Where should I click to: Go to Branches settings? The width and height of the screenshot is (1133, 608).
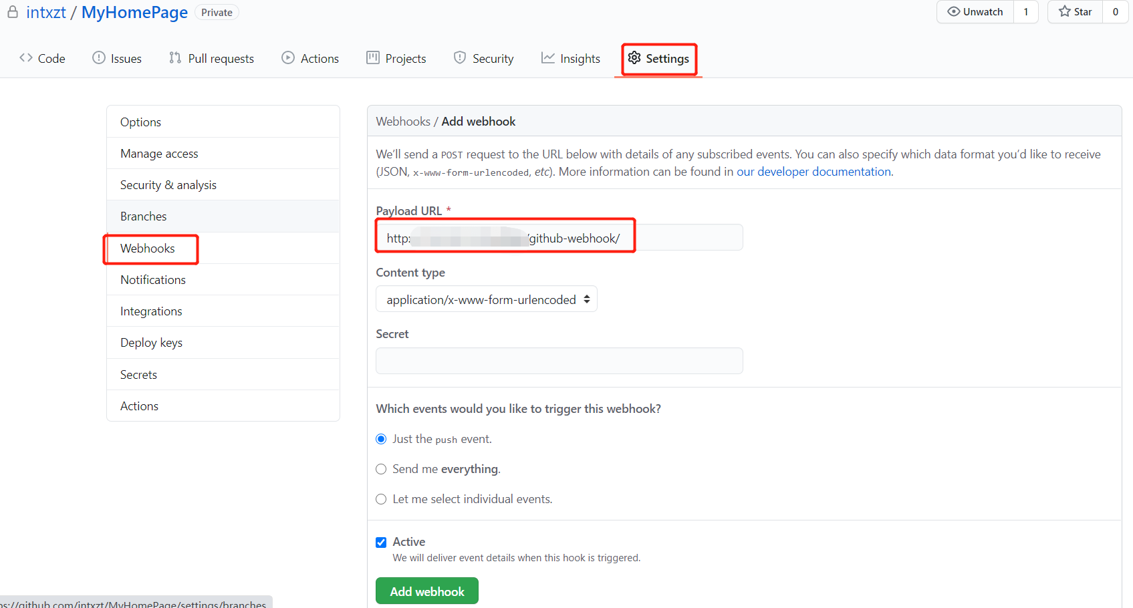(223, 216)
